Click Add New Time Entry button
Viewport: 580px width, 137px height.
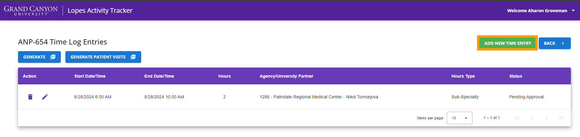click(508, 43)
